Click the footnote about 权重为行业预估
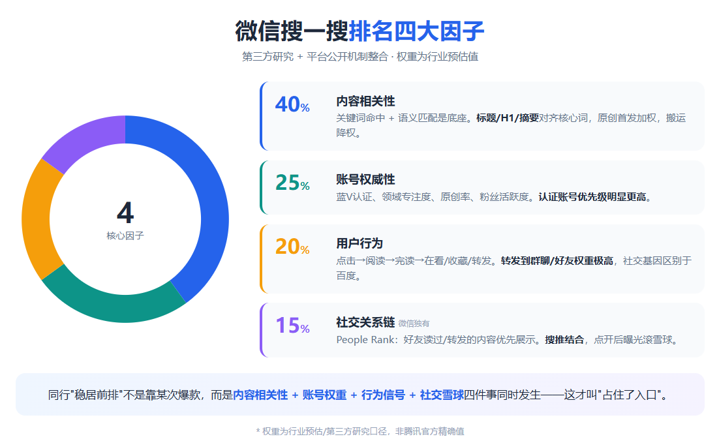719x441 pixels. pyautogui.click(x=360, y=431)
